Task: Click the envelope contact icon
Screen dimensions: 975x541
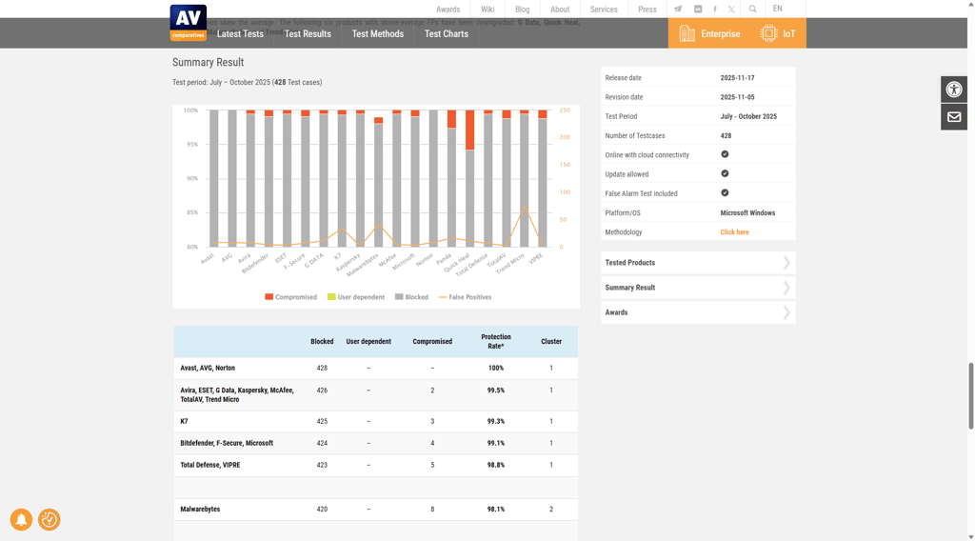Action: pyautogui.click(x=954, y=117)
